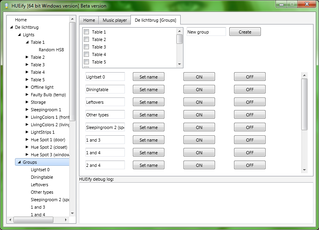Select the De lichtbrug [Groups] tab
This screenshot has width=319, height=230.
point(155,20)
